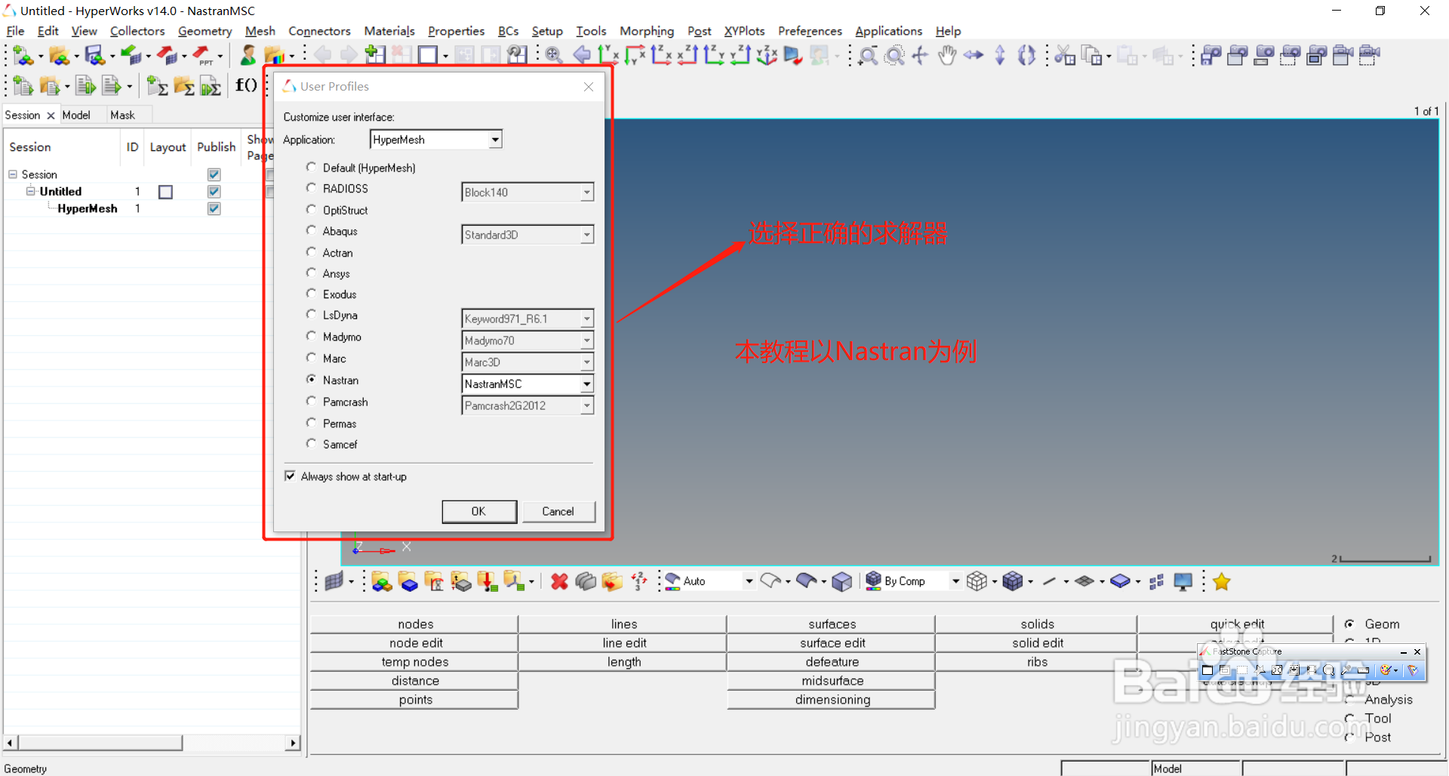Screen dimensions: 1449x776
Task: Click the New Model toolbar icon
Action: (x=23, y=55)
